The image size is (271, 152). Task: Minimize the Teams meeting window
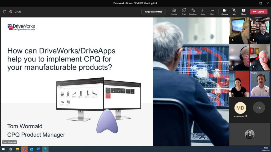(x=254, y=3)
